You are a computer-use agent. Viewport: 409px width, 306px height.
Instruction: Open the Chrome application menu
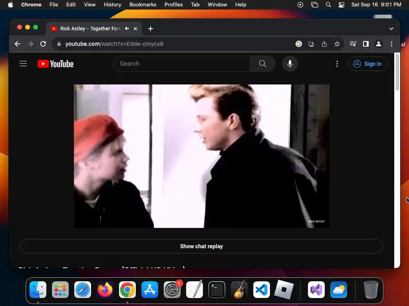(x=31, y=5)
